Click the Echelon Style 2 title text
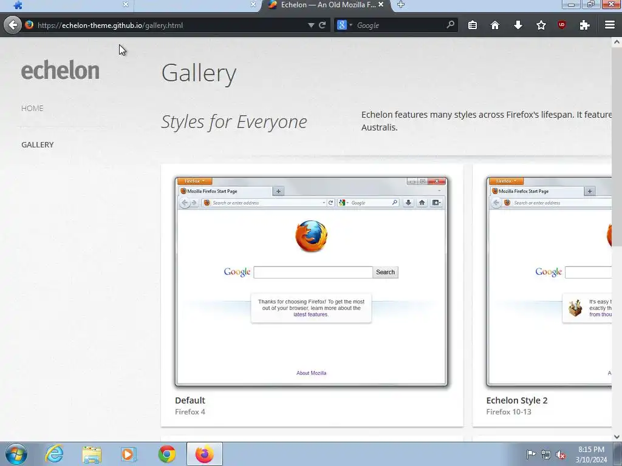The width and height of the screenshot is (622, 466). point(517,400)
